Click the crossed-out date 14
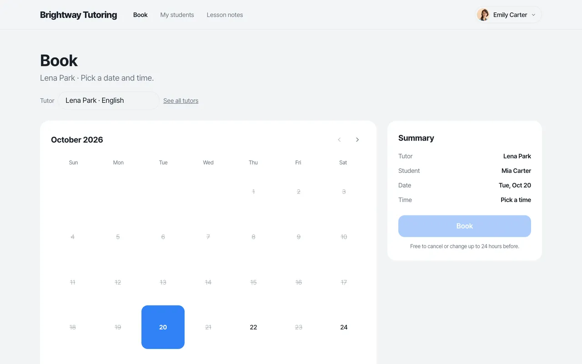The image size is (582, 364). click(208, 282)
